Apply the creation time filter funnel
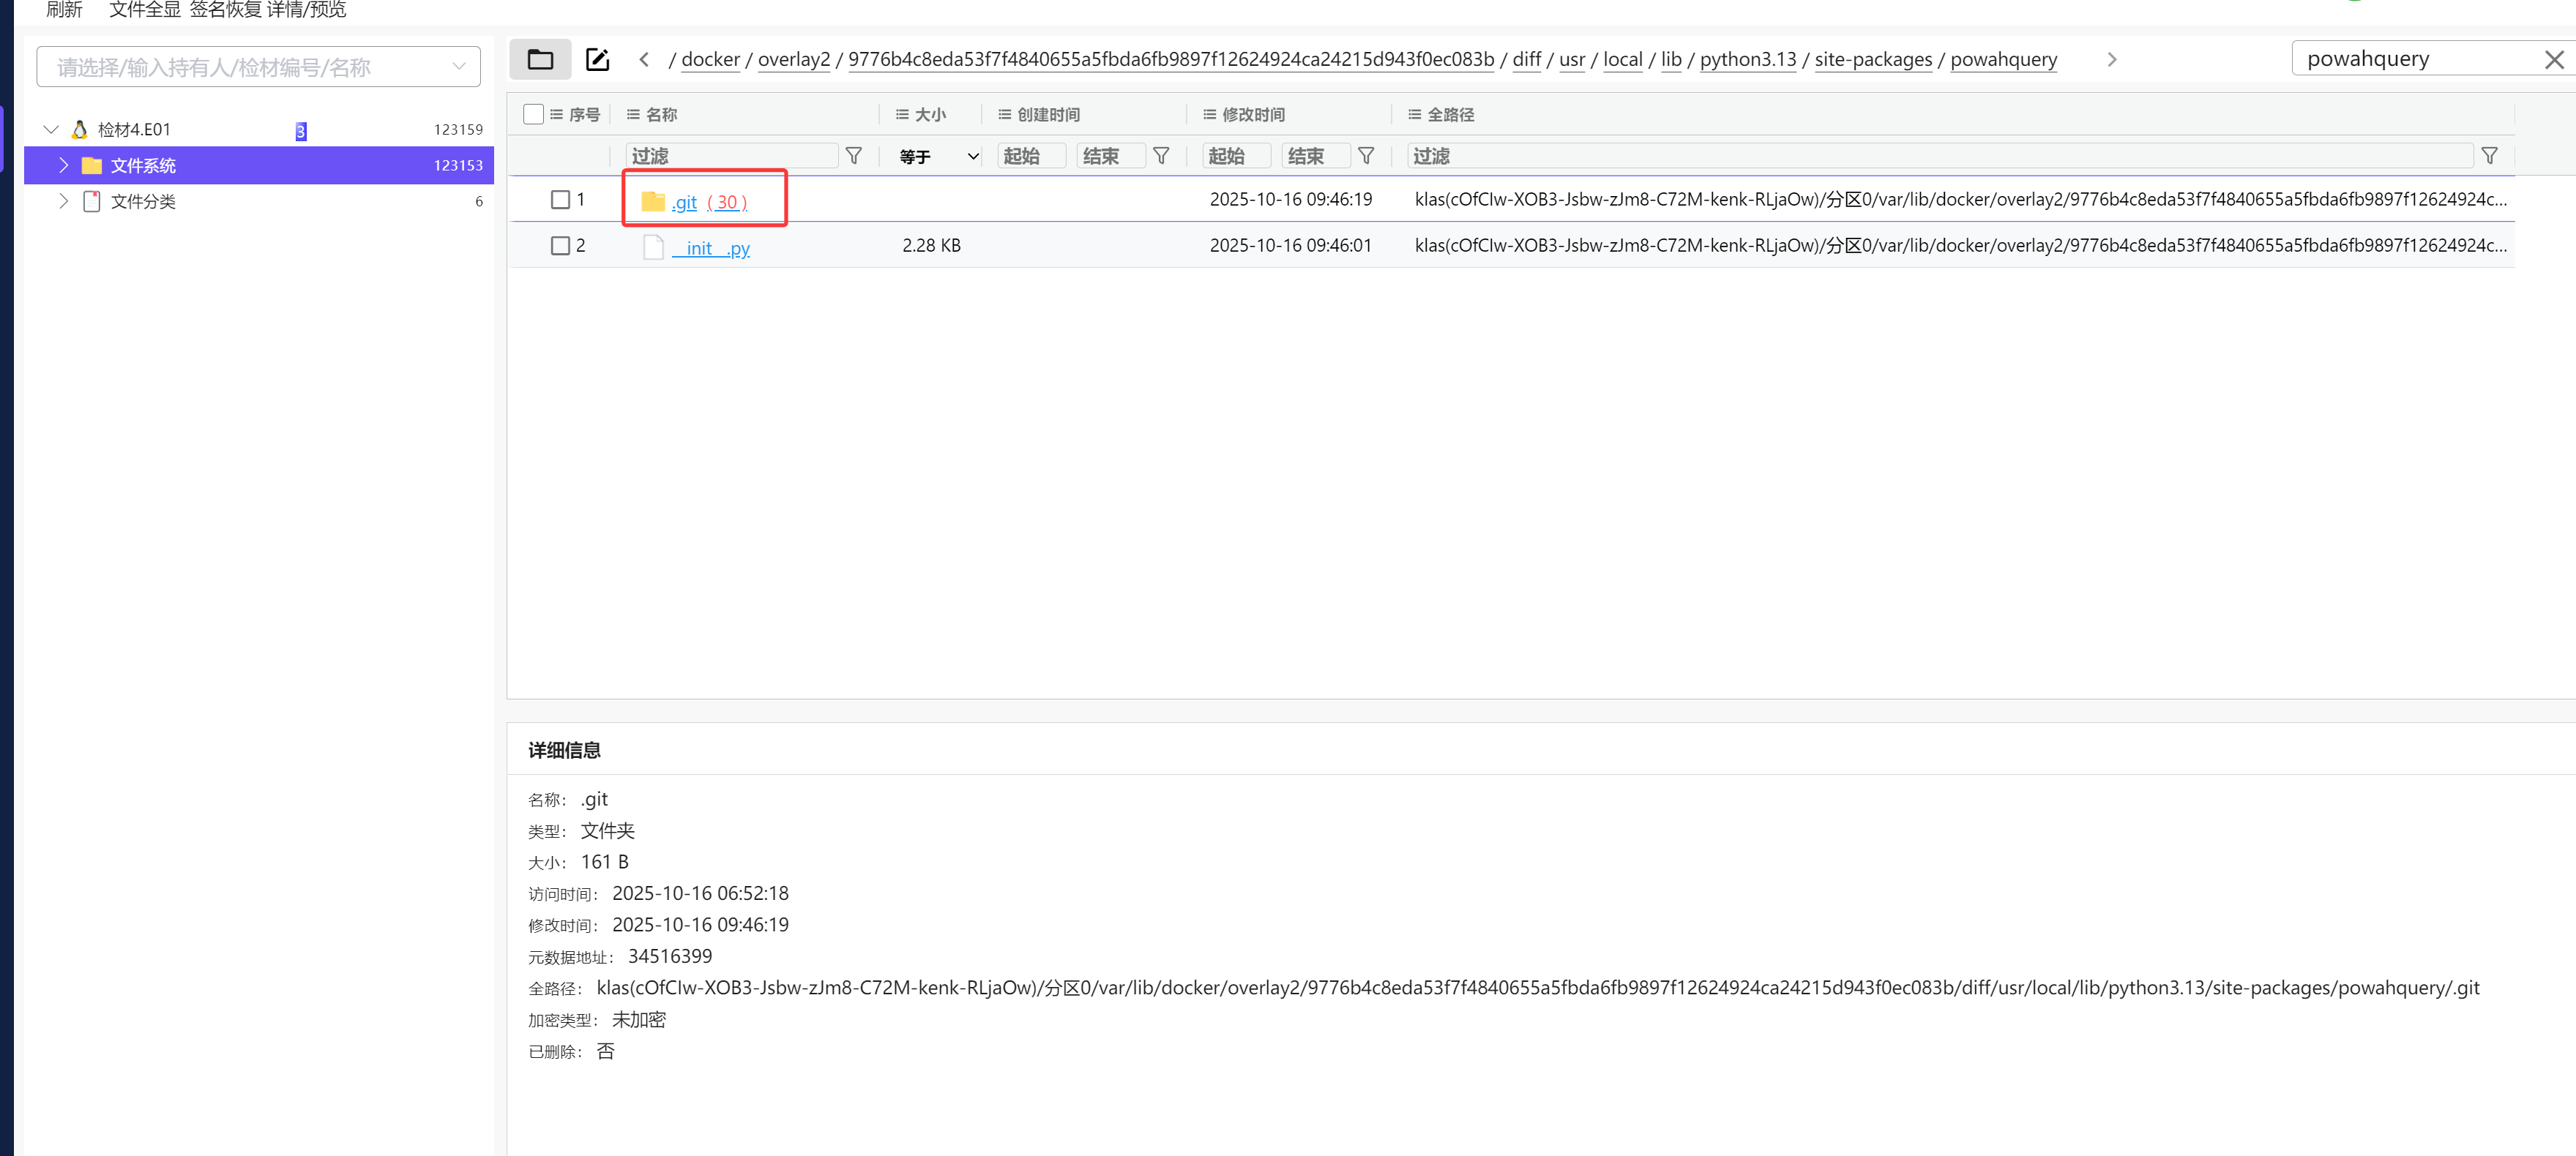 (x=1160, y=156)
